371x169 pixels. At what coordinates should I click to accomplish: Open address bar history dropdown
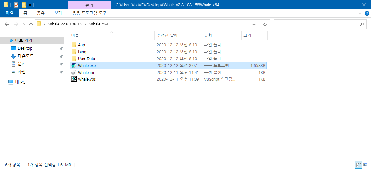click(254, 24)
